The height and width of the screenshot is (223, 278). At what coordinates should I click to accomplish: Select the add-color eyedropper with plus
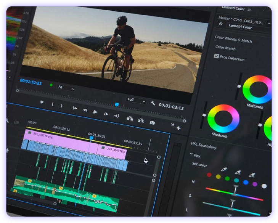click(x=238, y=173)
